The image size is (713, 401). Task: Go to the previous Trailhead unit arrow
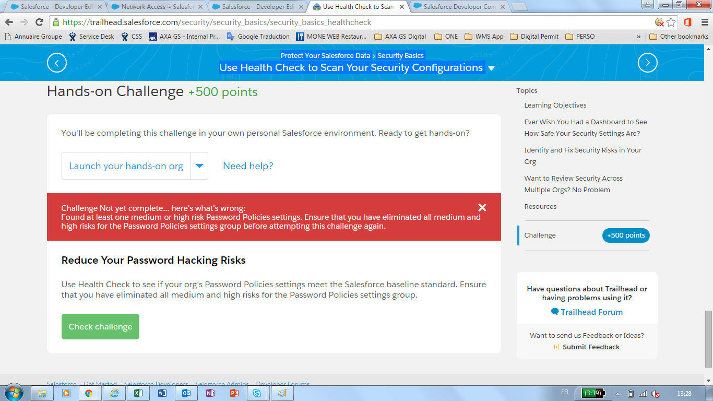click(57, 63)
